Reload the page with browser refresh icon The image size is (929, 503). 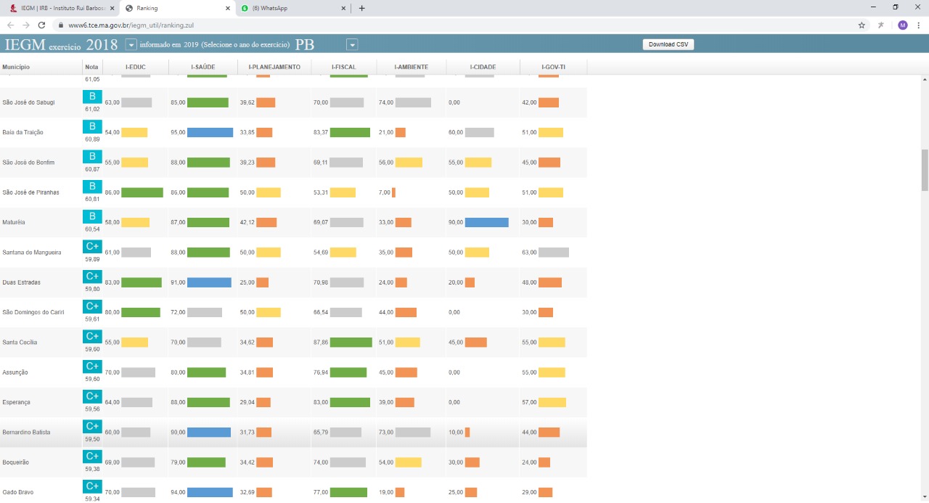41,25
